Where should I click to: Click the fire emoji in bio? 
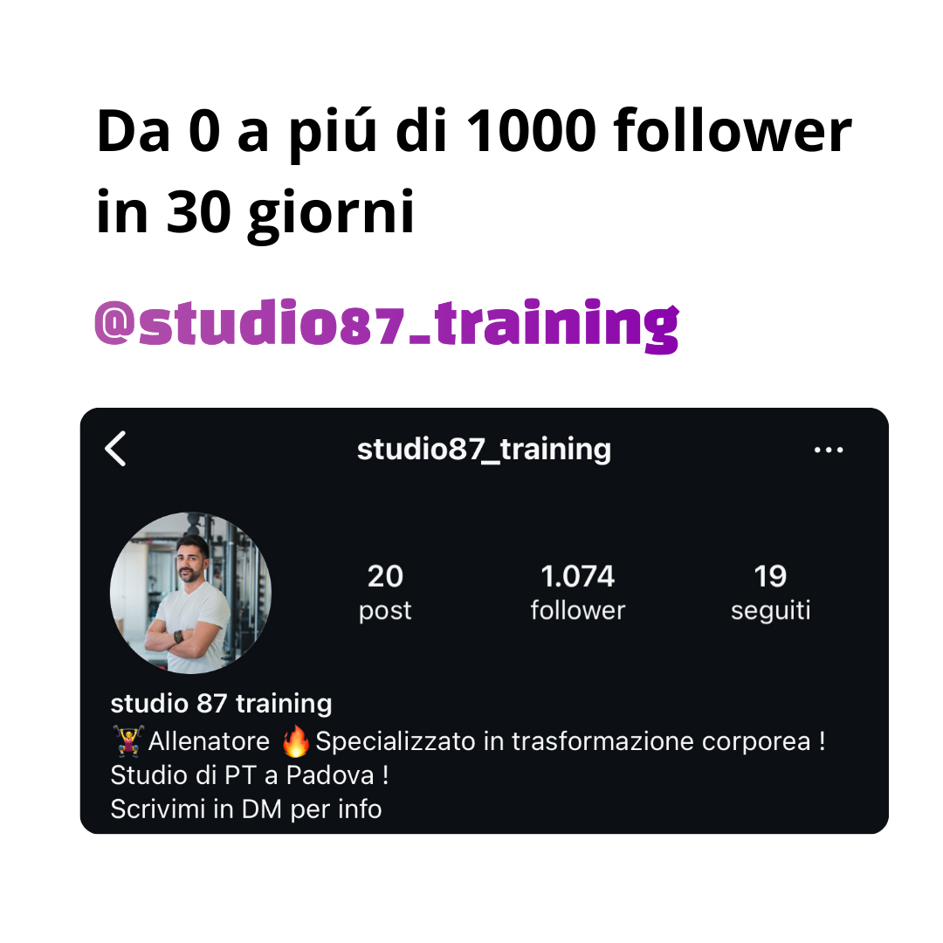295,741
